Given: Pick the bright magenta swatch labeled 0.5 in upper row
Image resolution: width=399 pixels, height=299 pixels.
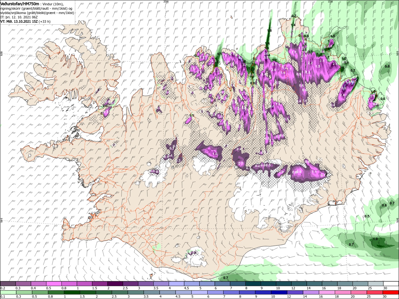Looking at the screenshot, I should point(54,284).
